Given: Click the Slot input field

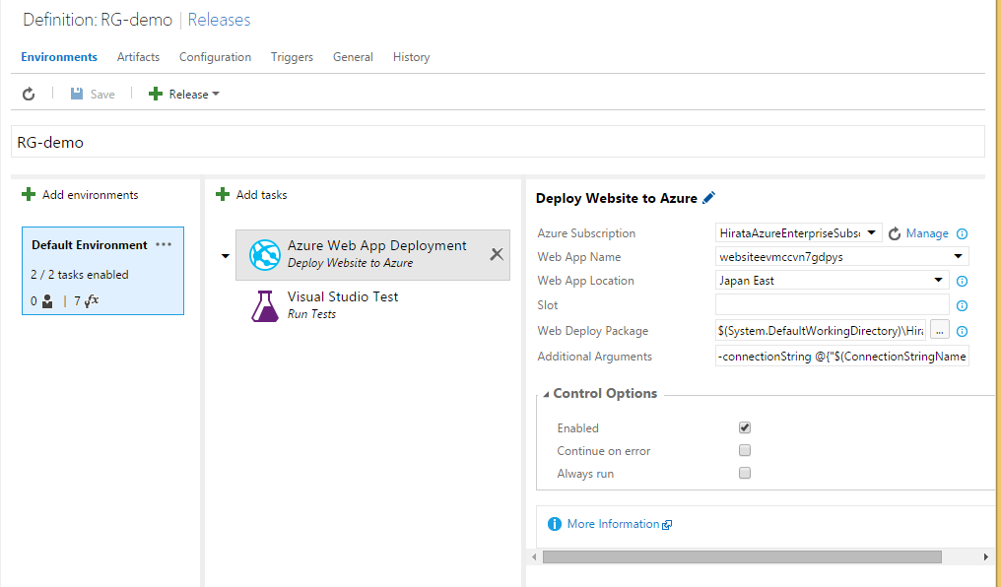Looking at the screenshot, I should click(832, 304).
